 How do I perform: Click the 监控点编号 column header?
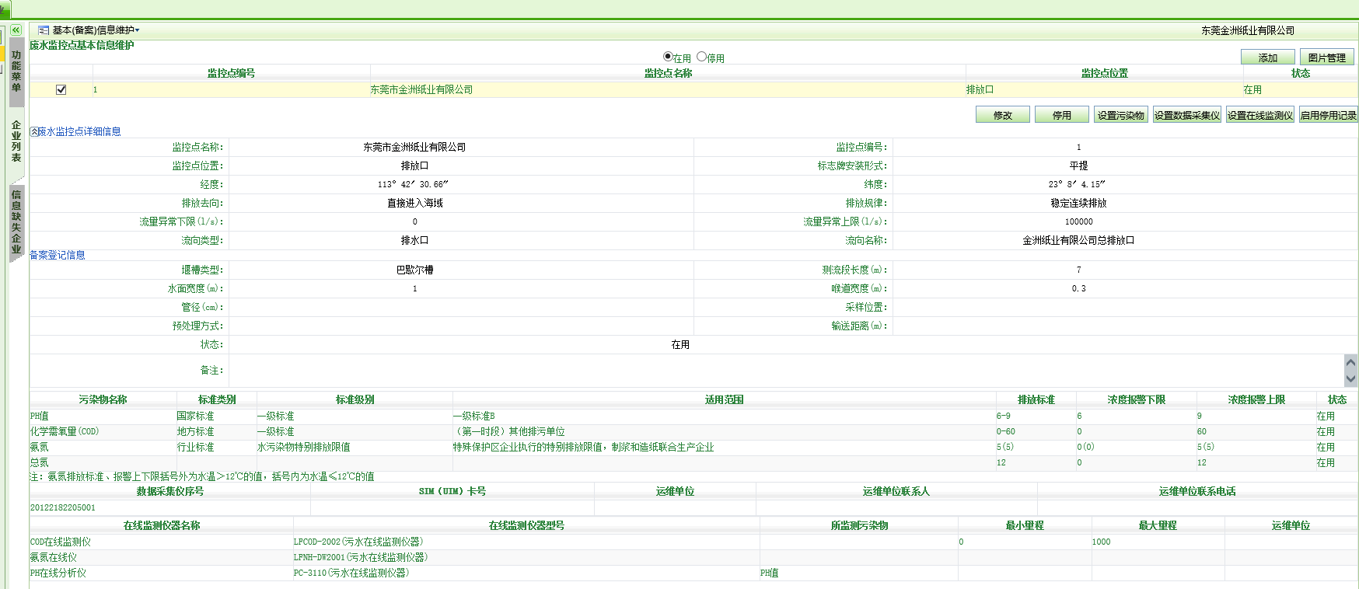click(x=231, y=73)
